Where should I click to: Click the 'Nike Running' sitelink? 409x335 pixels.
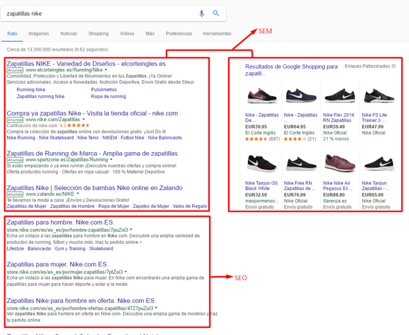point(20,138)
